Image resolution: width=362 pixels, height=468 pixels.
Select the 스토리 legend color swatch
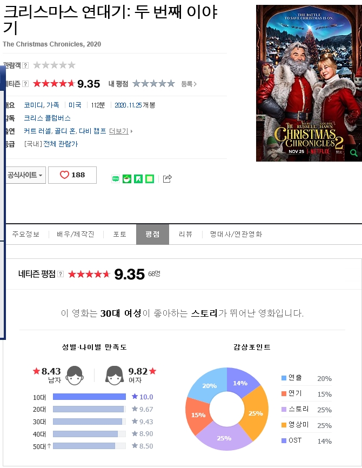coord(284,409)
